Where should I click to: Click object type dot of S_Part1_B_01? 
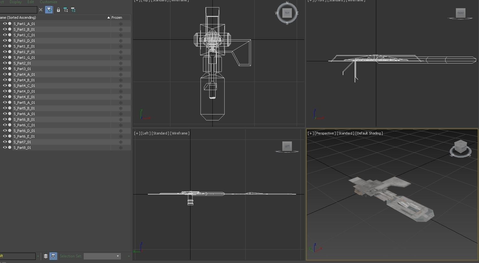(10, 29)
